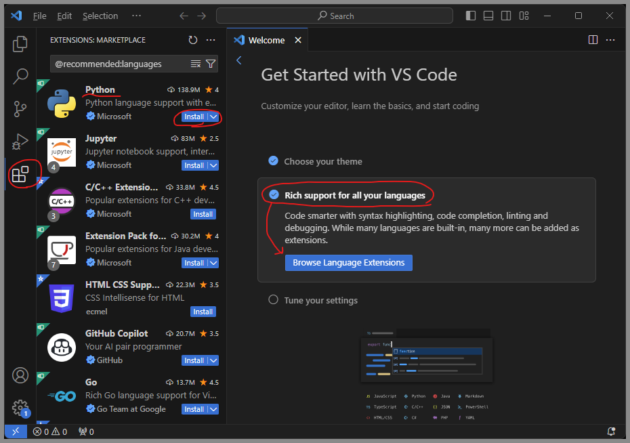Expand Python Install dropdown arrow

click(x=214, y=117)
